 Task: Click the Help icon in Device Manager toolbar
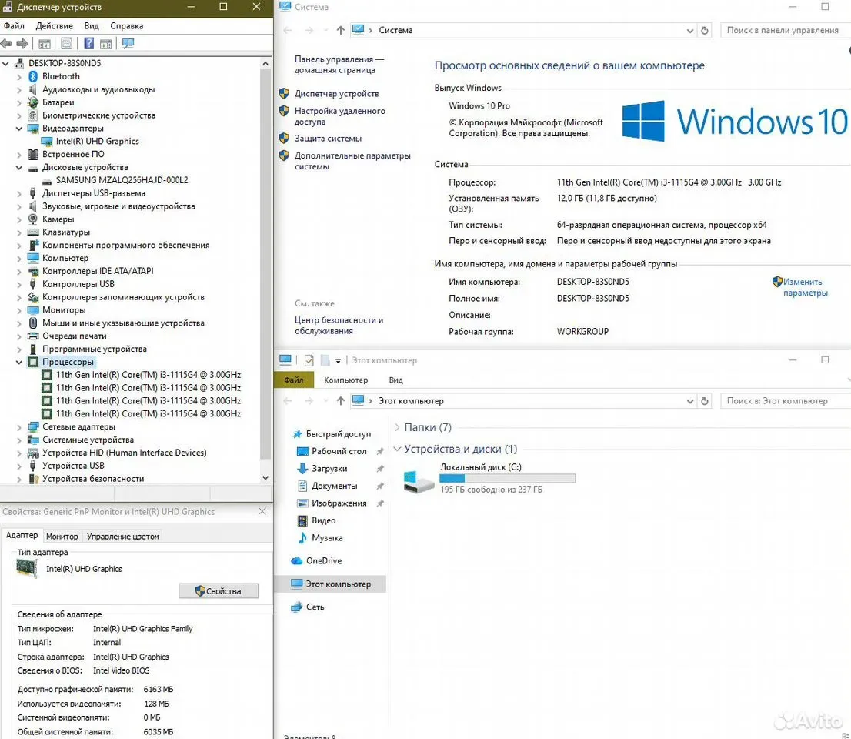[89, 43]
